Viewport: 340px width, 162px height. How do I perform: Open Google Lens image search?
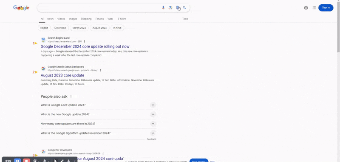click(170, 8)
